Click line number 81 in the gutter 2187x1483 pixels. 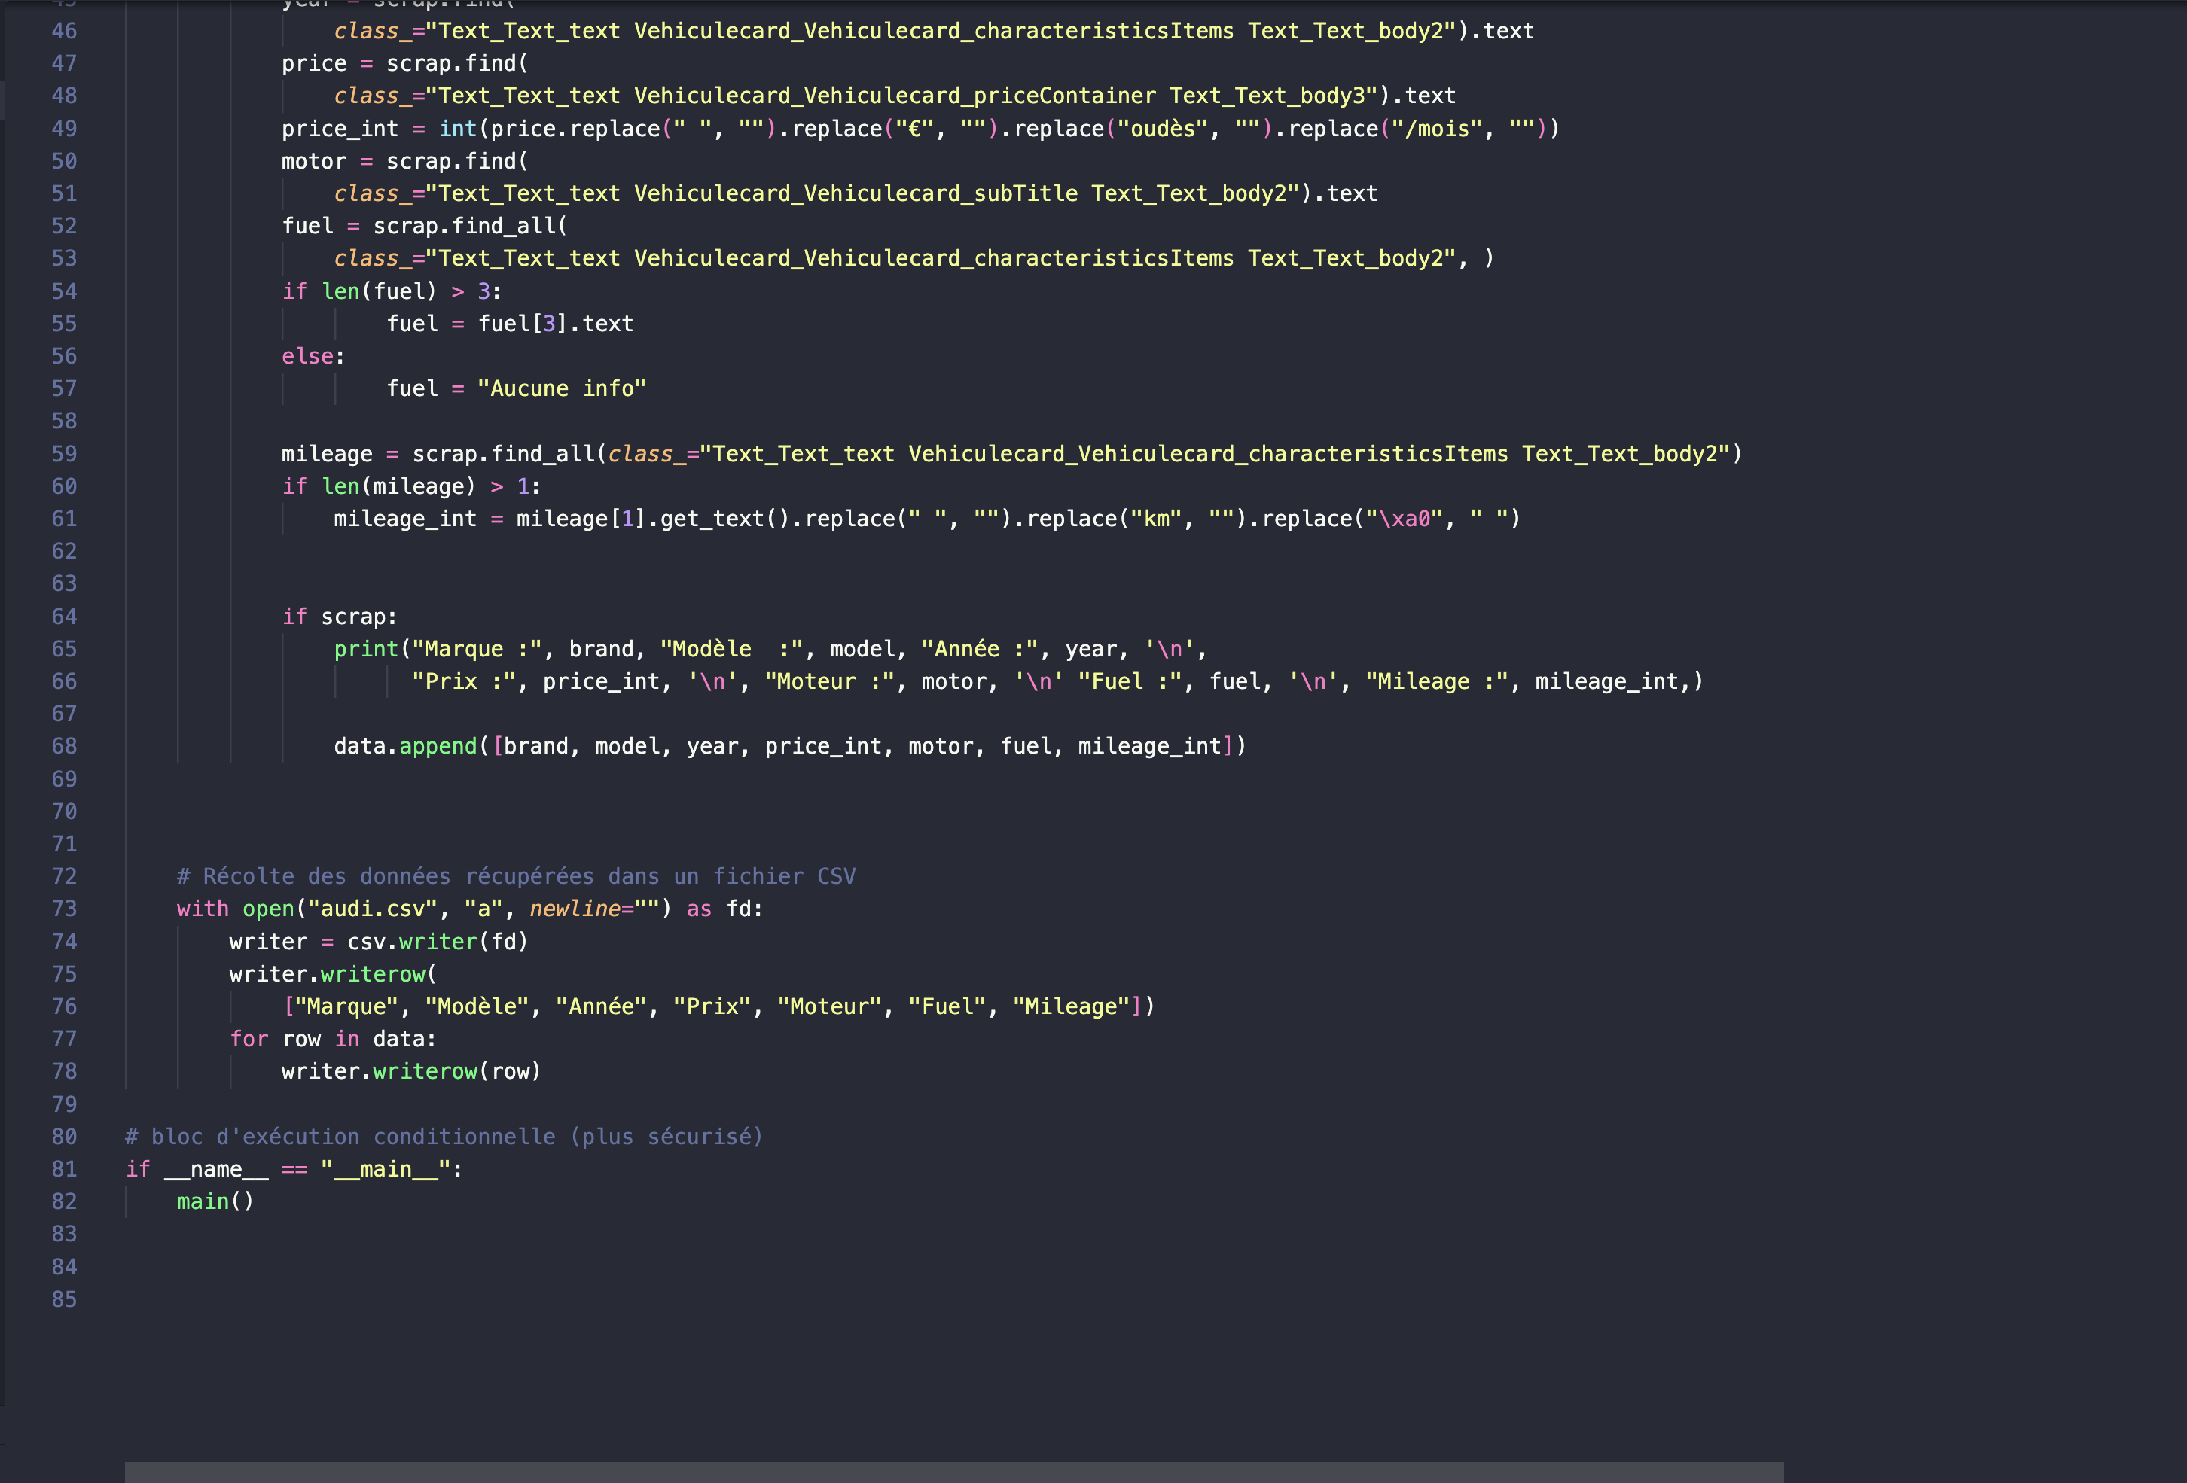pyautogui.click(x=64, y=1170)
